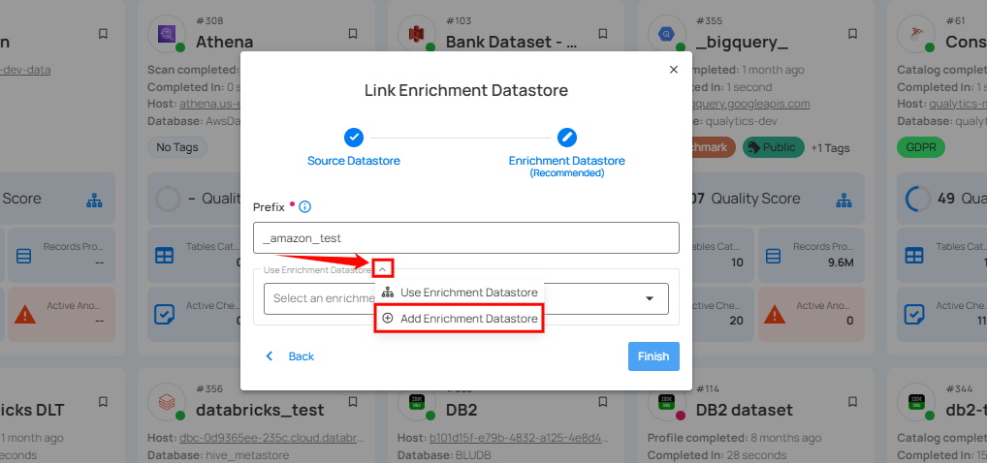Click the GDPR tag
This screenshot has height=463, width=987.
coord(921,148)
